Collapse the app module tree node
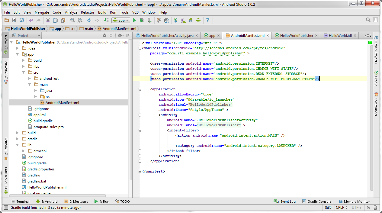 (18, 54)
